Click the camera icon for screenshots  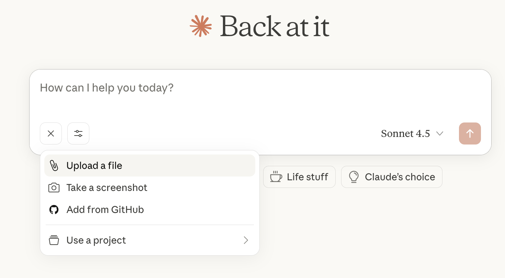[x=54, y=188]
